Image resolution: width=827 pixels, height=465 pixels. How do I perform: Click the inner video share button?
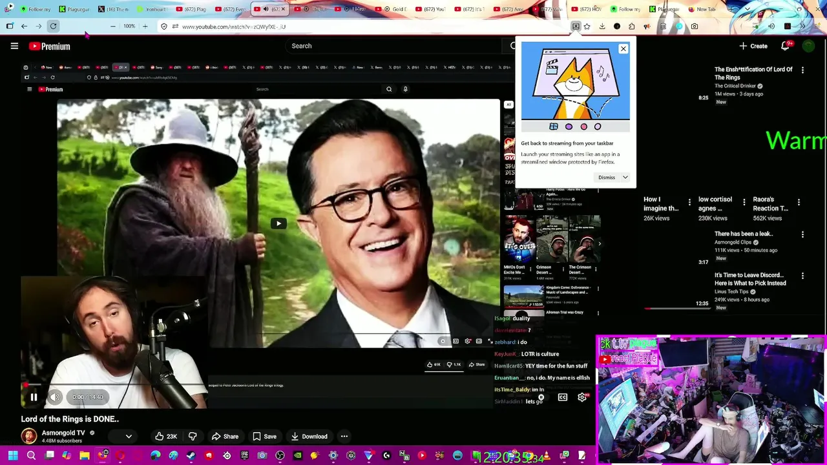477,364
